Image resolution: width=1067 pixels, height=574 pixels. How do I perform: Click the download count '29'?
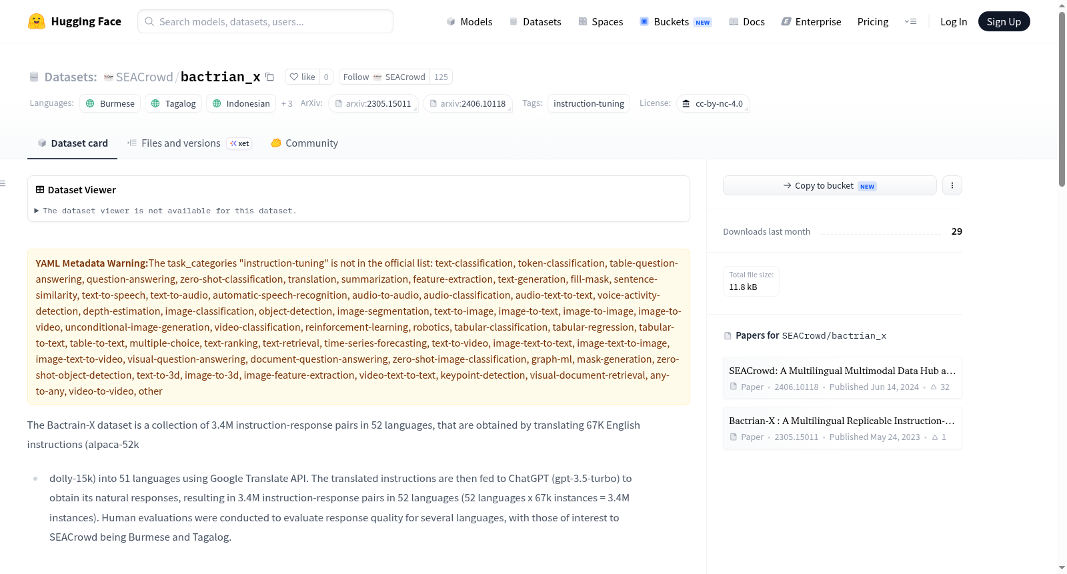[957, 231]
